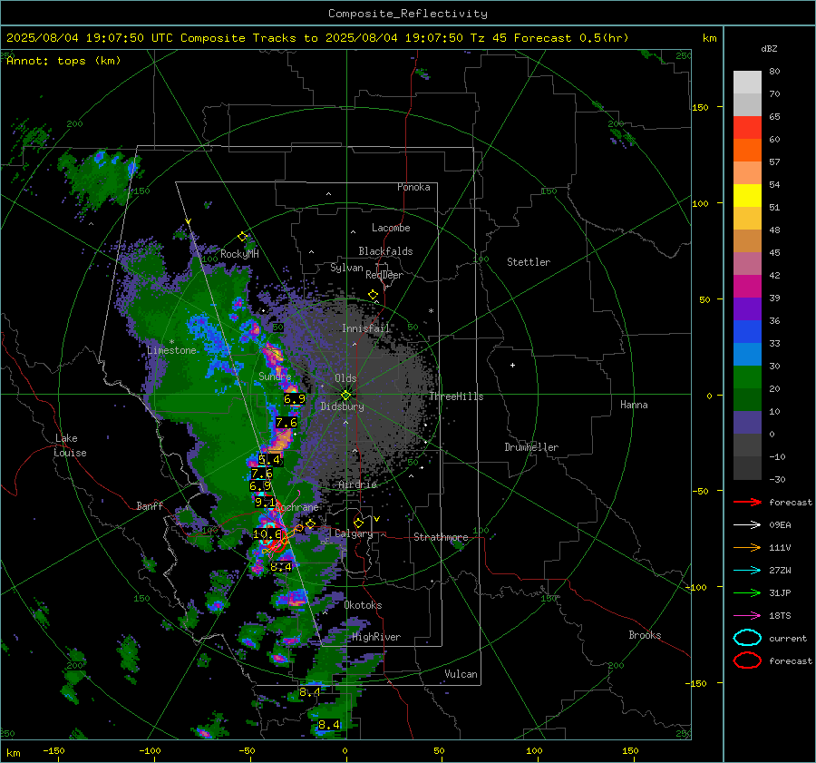The height and width of the screenshot is (763, 816).
Task: Click the magenta 18TS track arrow icon
Action: pos(747,616)
